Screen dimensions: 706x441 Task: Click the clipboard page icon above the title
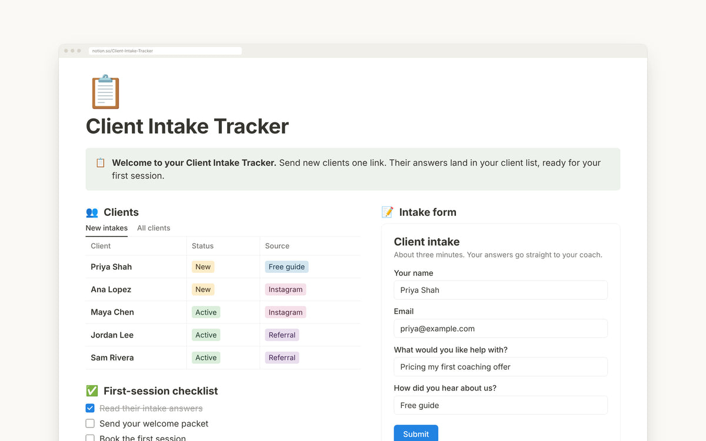[x=106, y=92]
